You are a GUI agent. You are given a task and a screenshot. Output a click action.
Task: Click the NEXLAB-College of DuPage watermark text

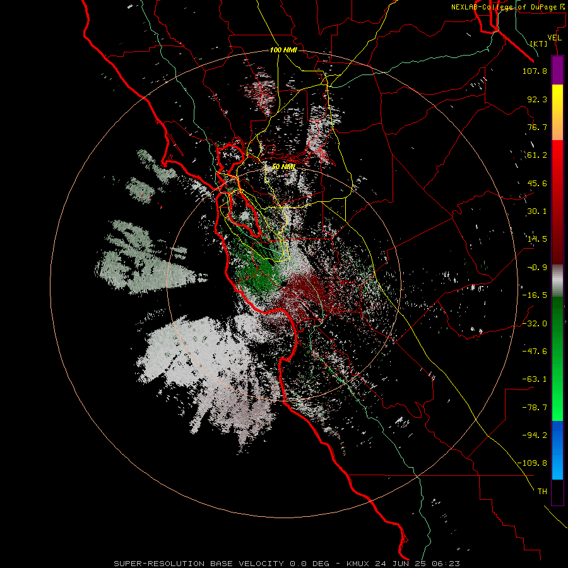click(507, 7)
